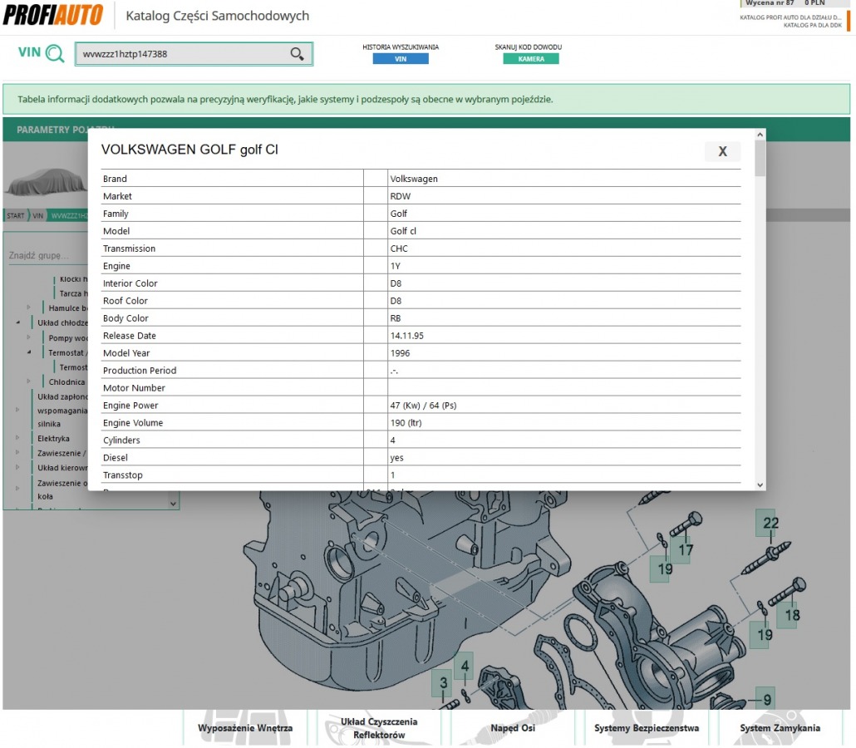Click the '14.11.95' Release Date value
The image size is (856, 748).
pyautogui.click(x=406, y=336)
